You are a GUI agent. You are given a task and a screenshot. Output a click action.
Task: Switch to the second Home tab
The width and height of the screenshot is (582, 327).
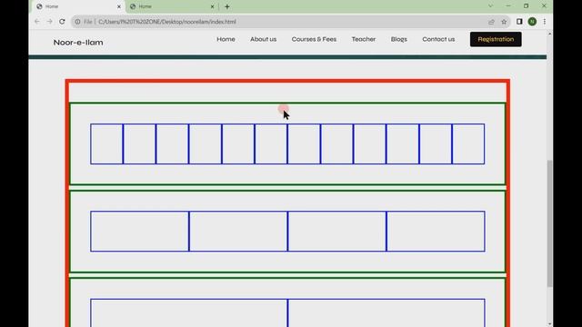[172, 6]
